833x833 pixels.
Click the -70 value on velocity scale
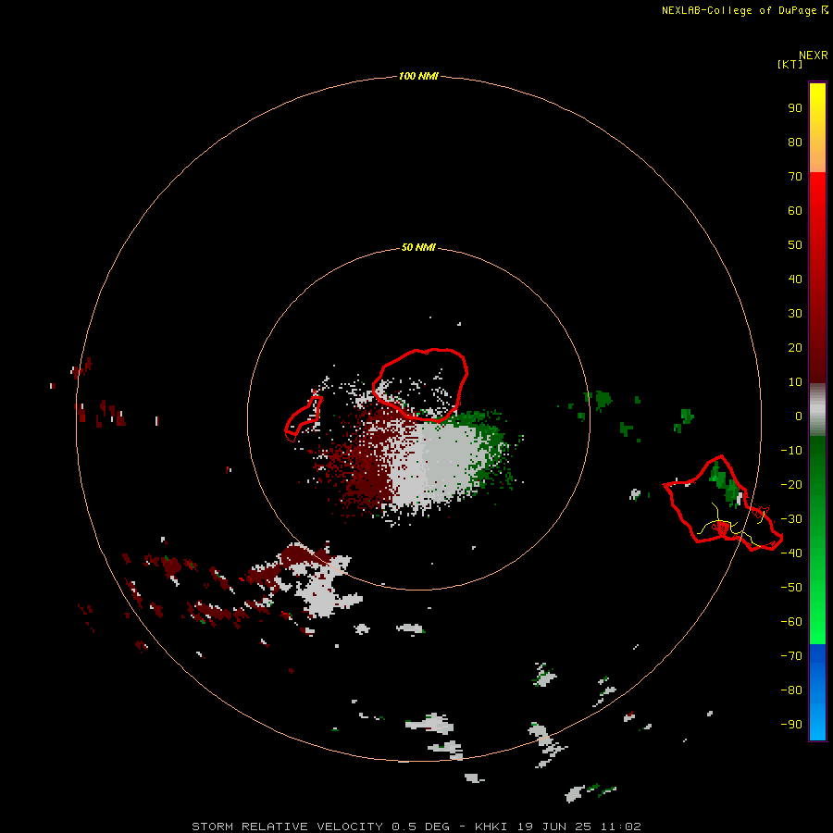click(x=791, y=655)
